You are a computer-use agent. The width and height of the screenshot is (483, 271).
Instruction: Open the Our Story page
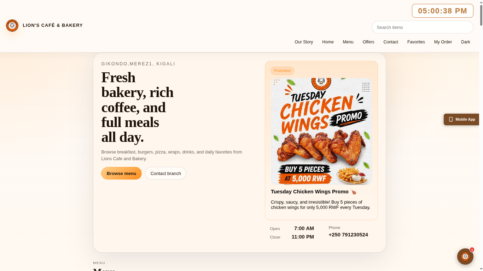click(x=304, y=42)
